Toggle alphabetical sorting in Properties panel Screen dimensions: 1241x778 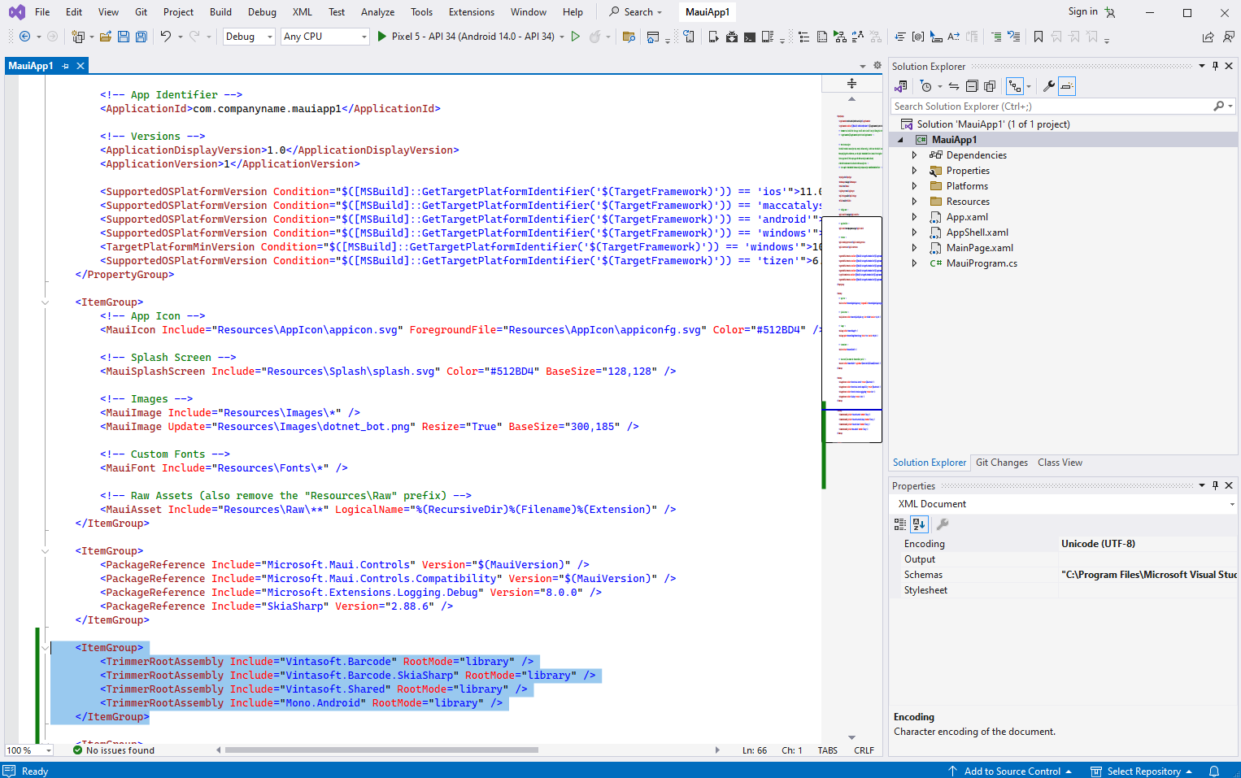tap(919, 524)
